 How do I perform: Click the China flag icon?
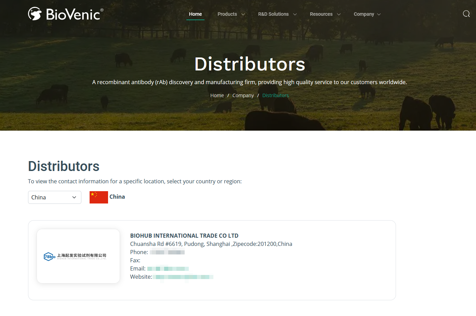pos(98,197)
